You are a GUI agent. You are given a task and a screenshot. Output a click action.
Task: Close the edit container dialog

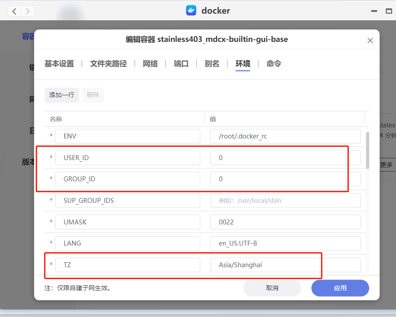(370, 41)
